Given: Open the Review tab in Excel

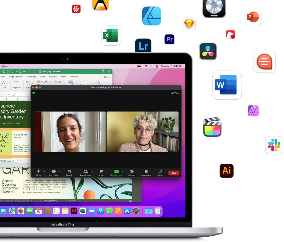Looking at the screenshot, I should pos(53,77).
